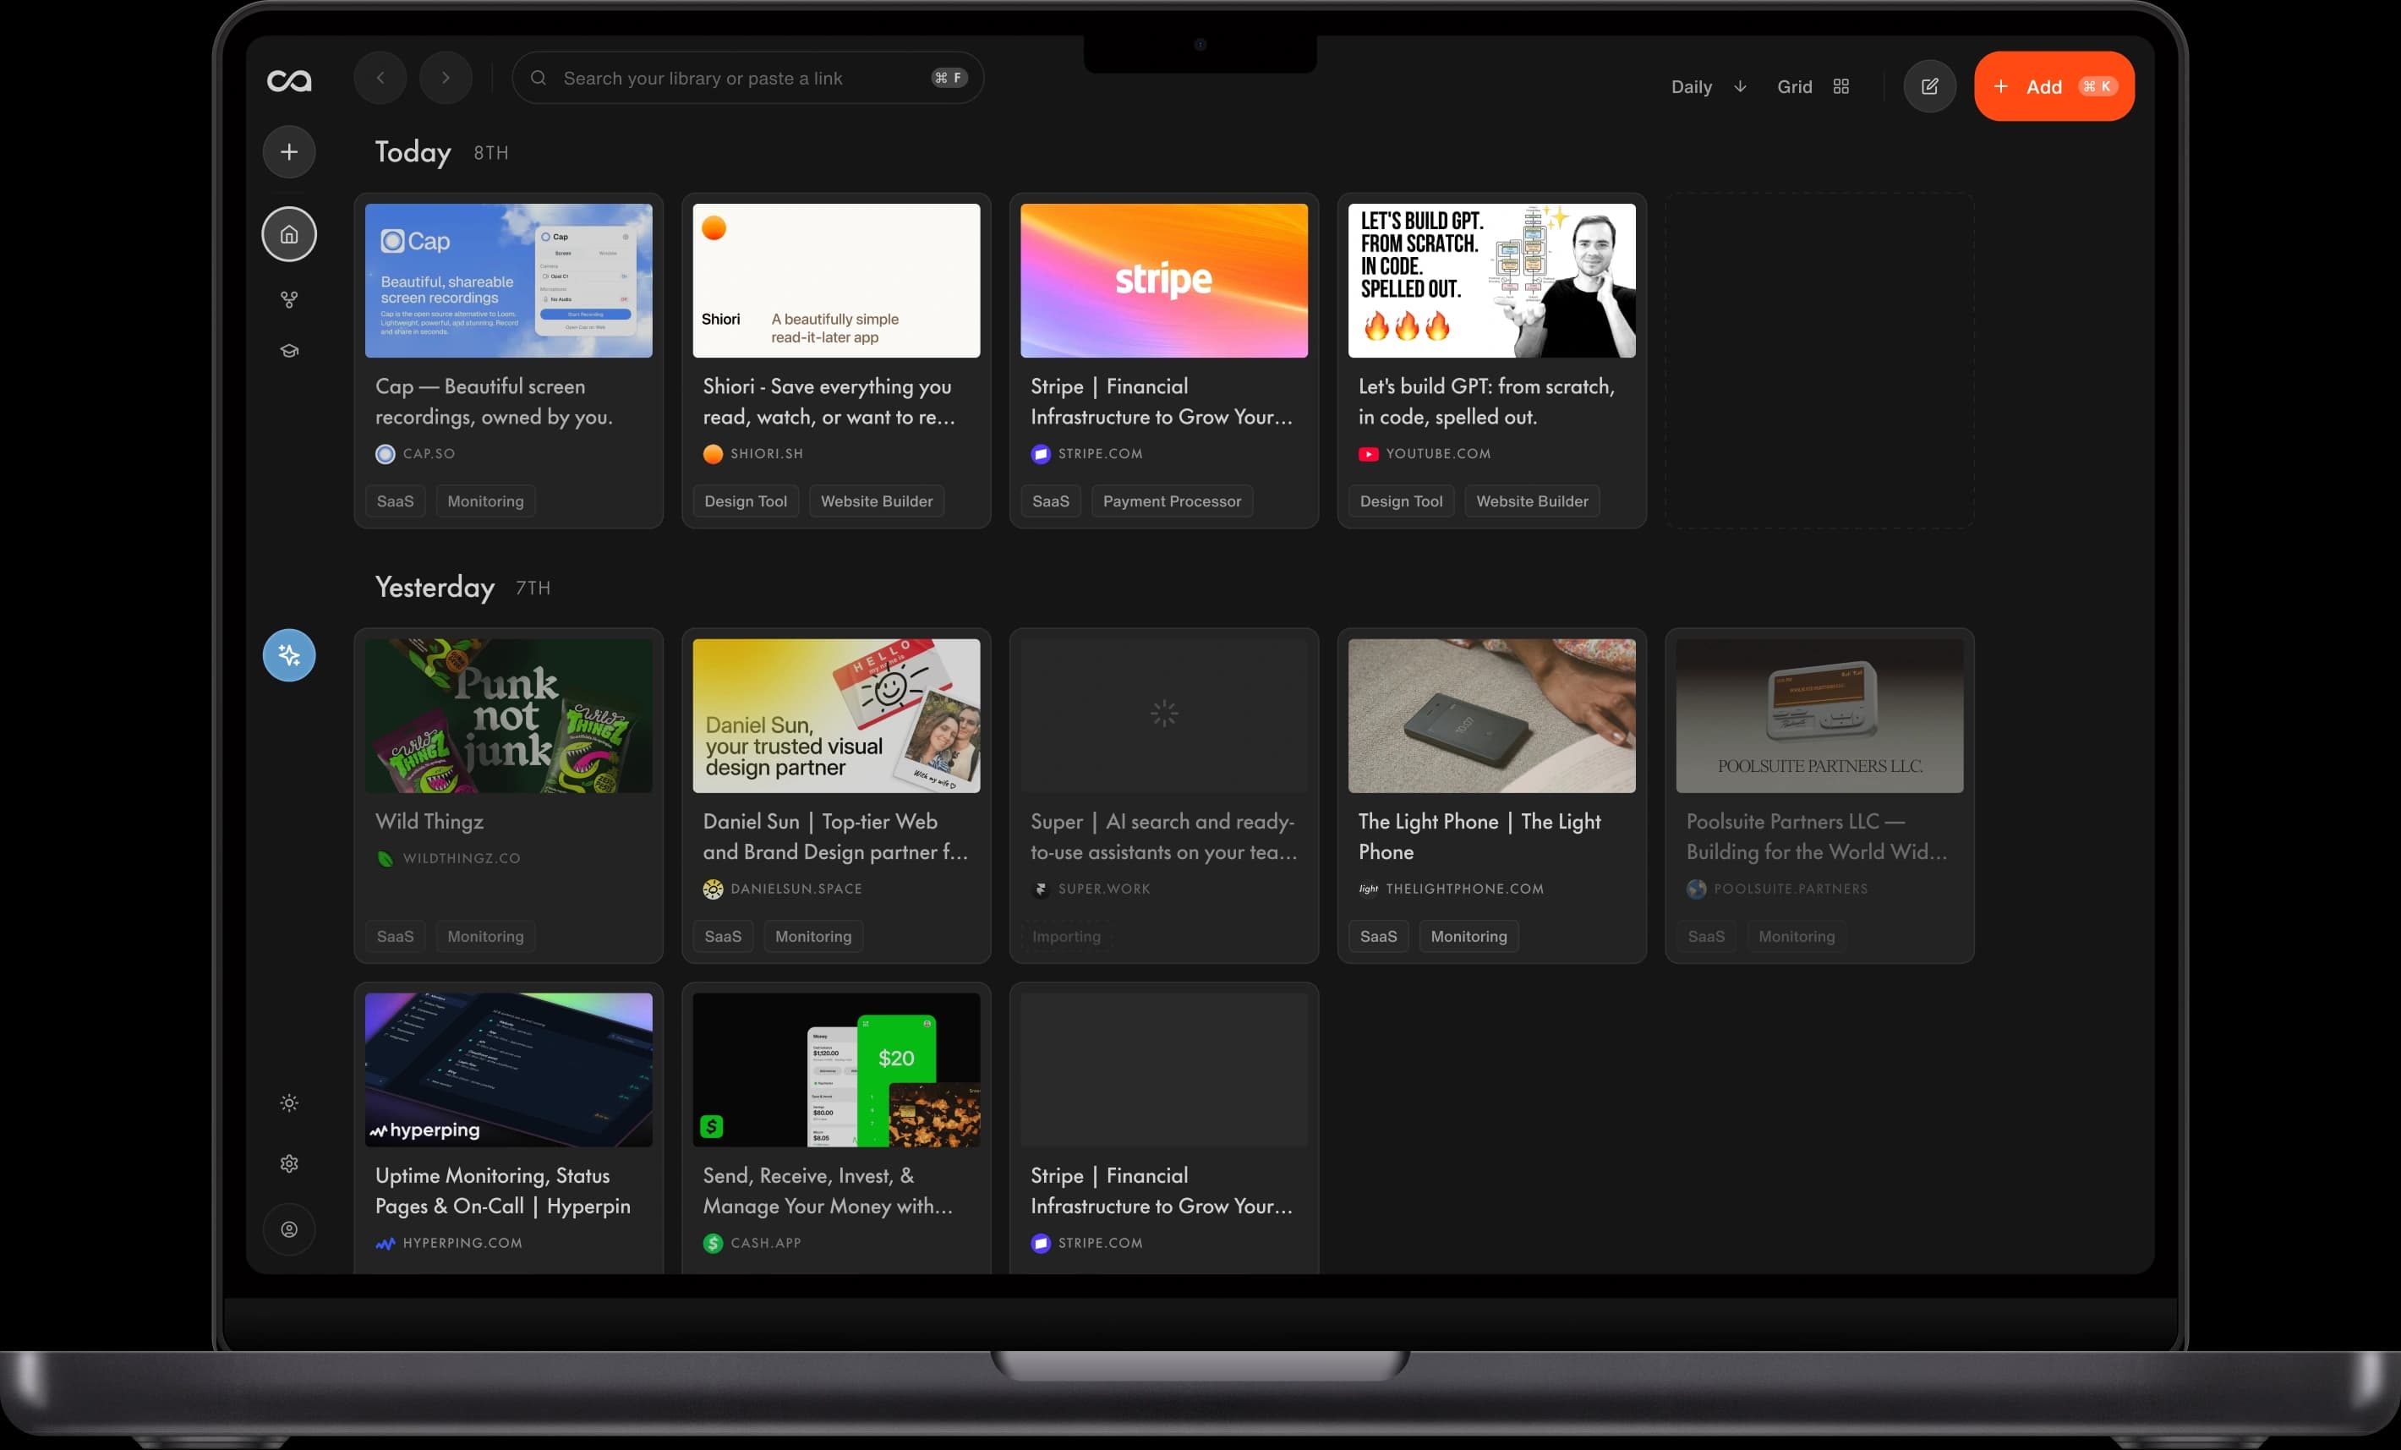Viewport: 2401px width, 1450px height.
Task: Go back with the left arrow
Action: [380, 78]
